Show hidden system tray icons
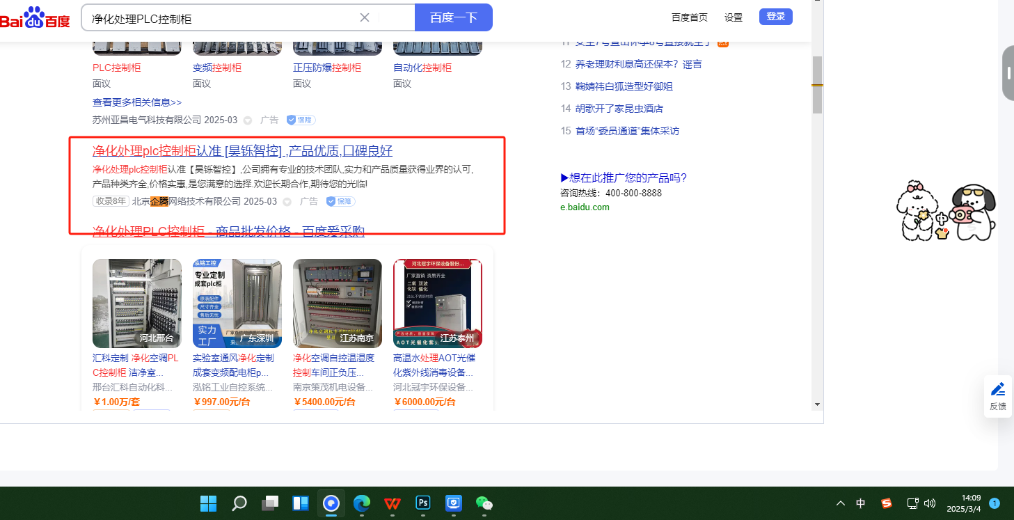The width and height of the screenshot is (1014, 520). coord(841,503)
